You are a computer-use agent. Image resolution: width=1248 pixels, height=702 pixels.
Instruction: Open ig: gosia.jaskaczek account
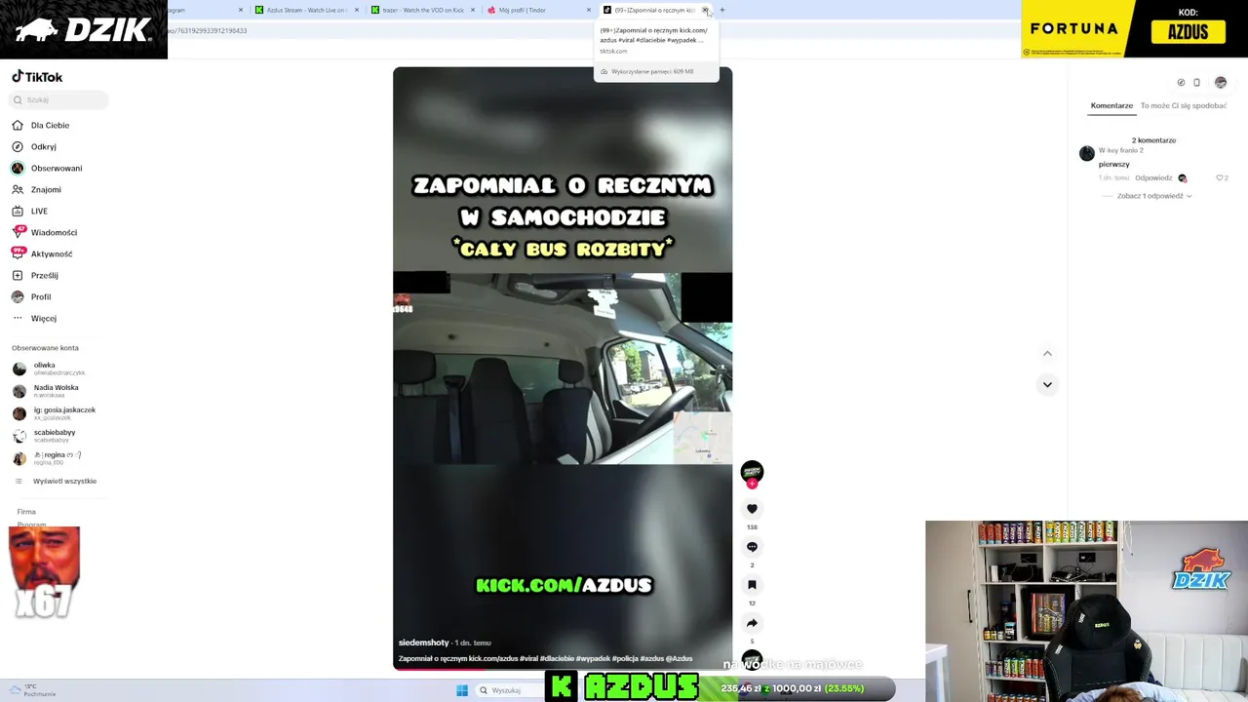55,413
